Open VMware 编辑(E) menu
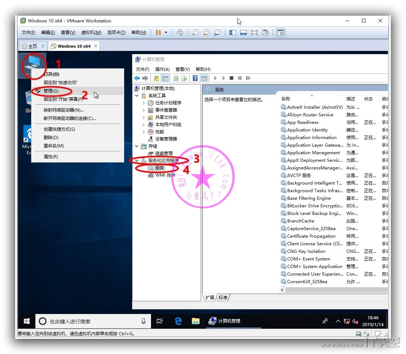 tap(48, 33)
